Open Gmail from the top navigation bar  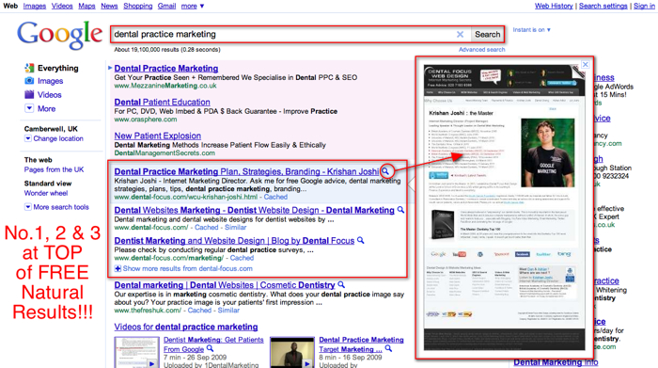click(166, 6)
